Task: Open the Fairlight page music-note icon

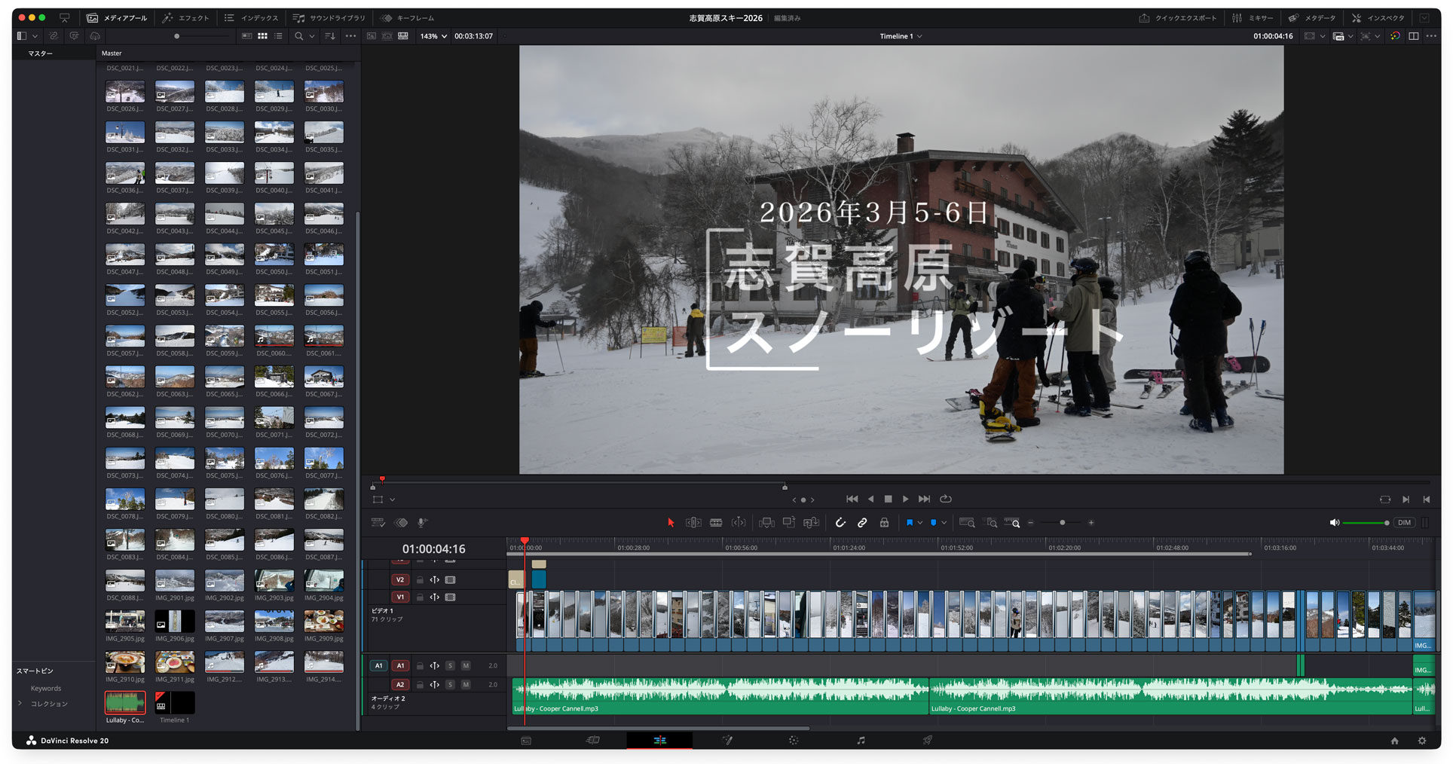Action: (x=861, y=741)
